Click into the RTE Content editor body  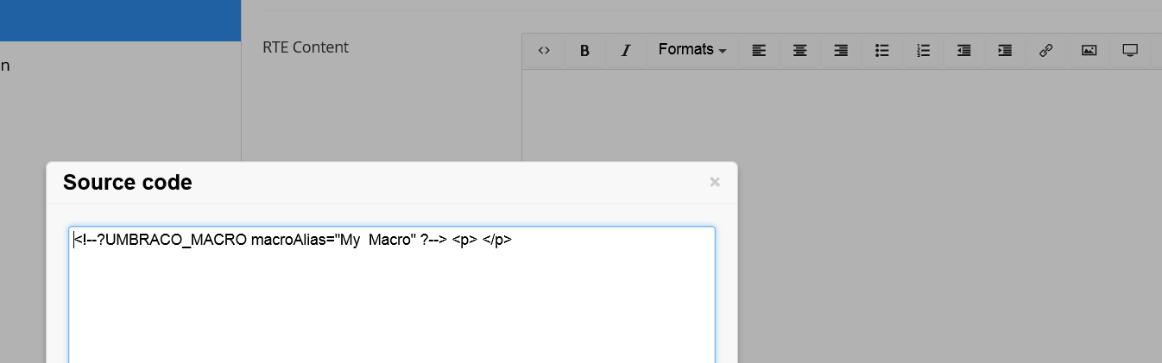[x=842, y=115]
